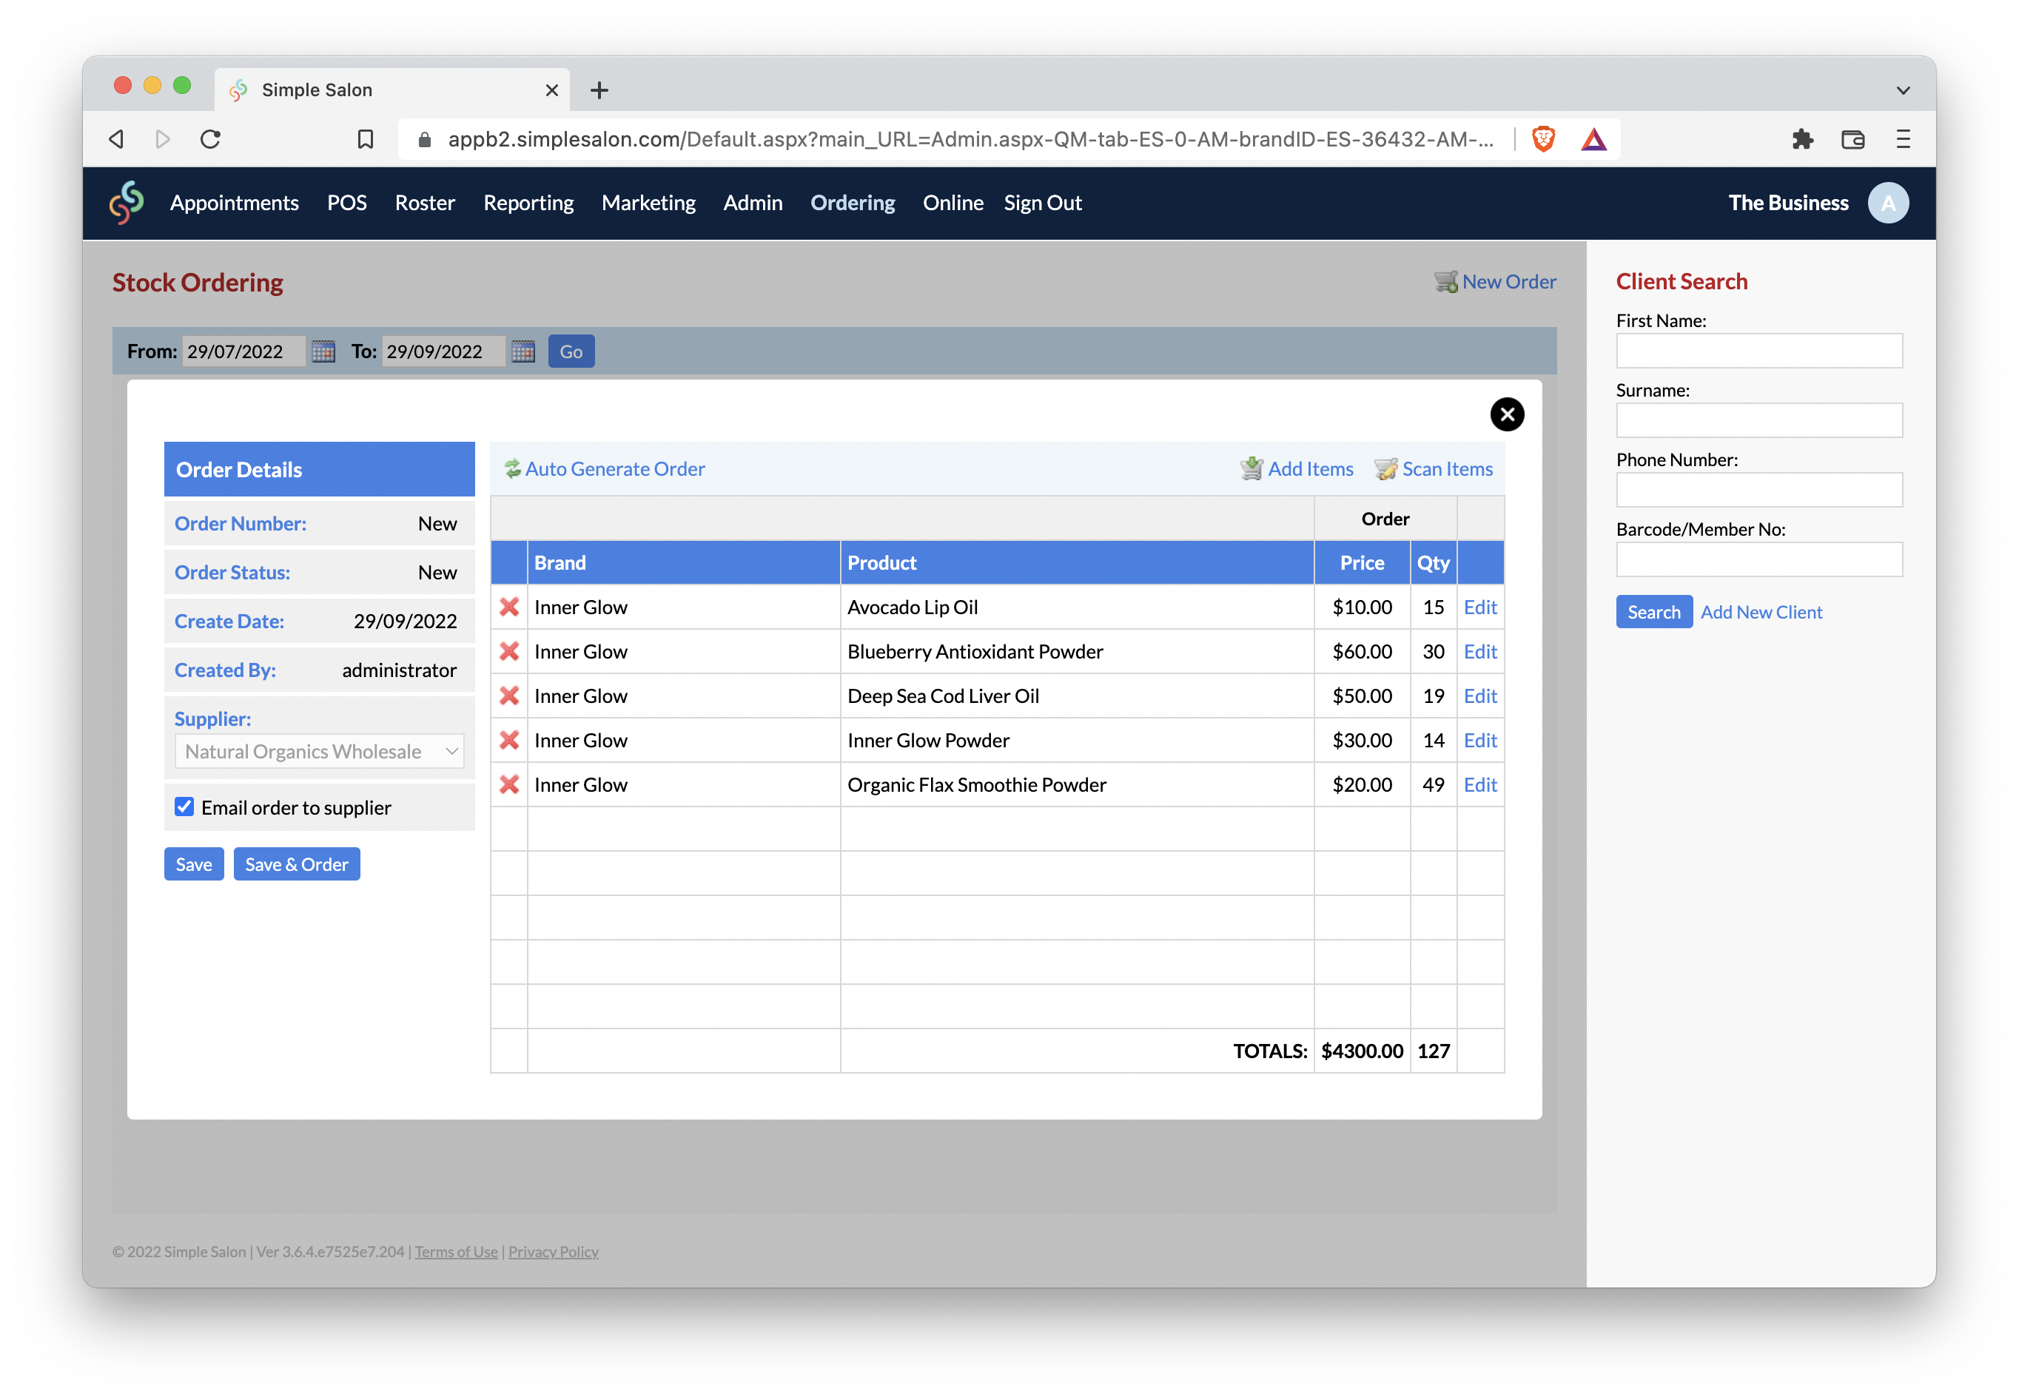This screenshot has height=1397, width=2019.
Task: Close the order details popup
Action: 1506,414
